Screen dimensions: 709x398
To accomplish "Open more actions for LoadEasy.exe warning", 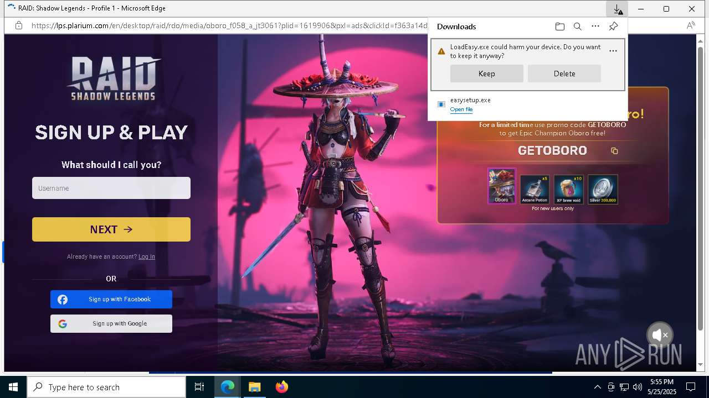I will [613, 51].
